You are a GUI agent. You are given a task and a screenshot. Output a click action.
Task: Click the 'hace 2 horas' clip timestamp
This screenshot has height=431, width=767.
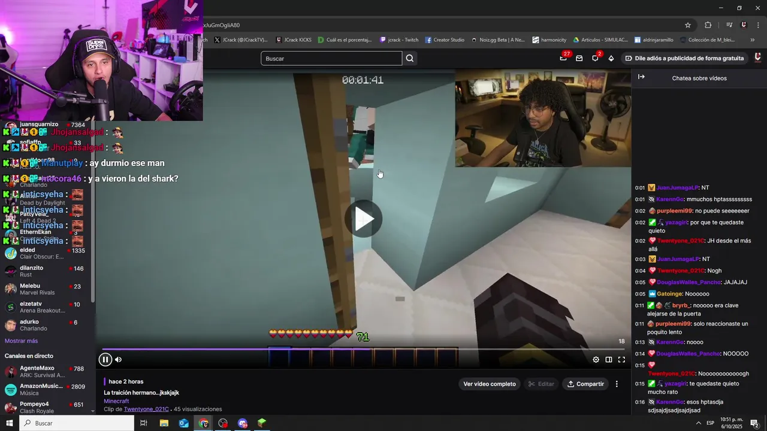click(126, 381)
